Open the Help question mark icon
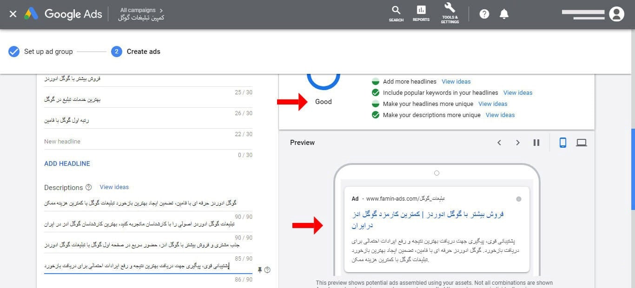This screenshot has height=288, width=635. click(x=484, y=14)
